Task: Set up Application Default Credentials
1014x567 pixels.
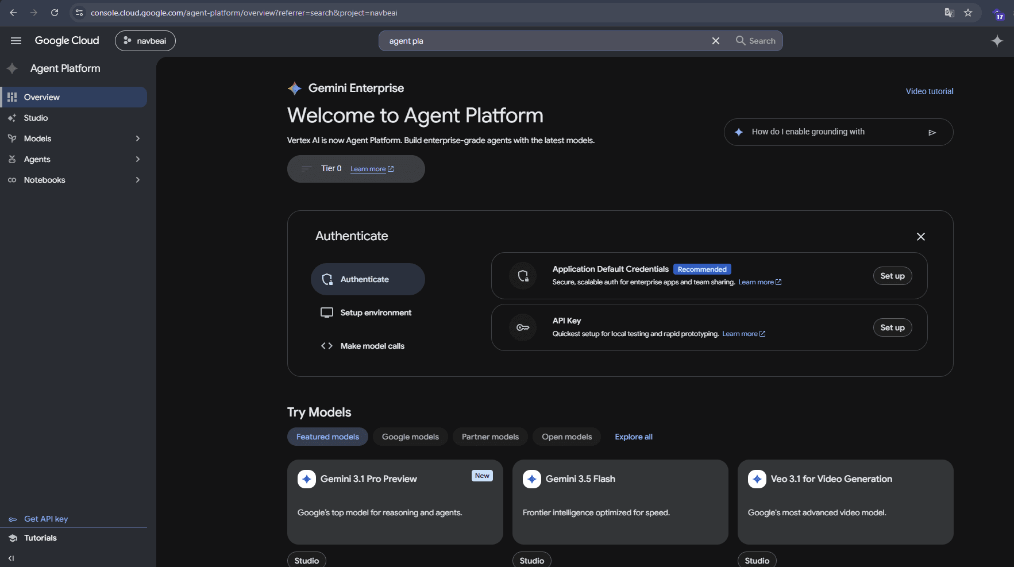Action: pyautogui.click(x=892, y=276)
